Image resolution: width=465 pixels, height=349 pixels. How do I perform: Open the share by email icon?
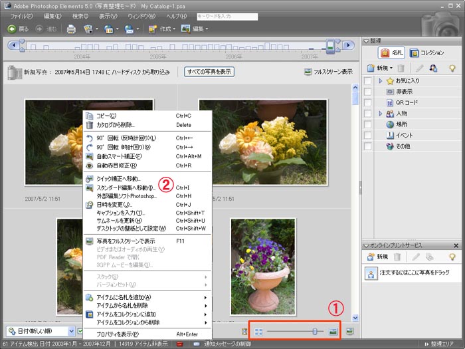point(129,29)
